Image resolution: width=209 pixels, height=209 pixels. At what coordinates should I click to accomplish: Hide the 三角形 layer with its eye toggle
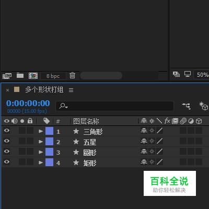click(7, 131)
